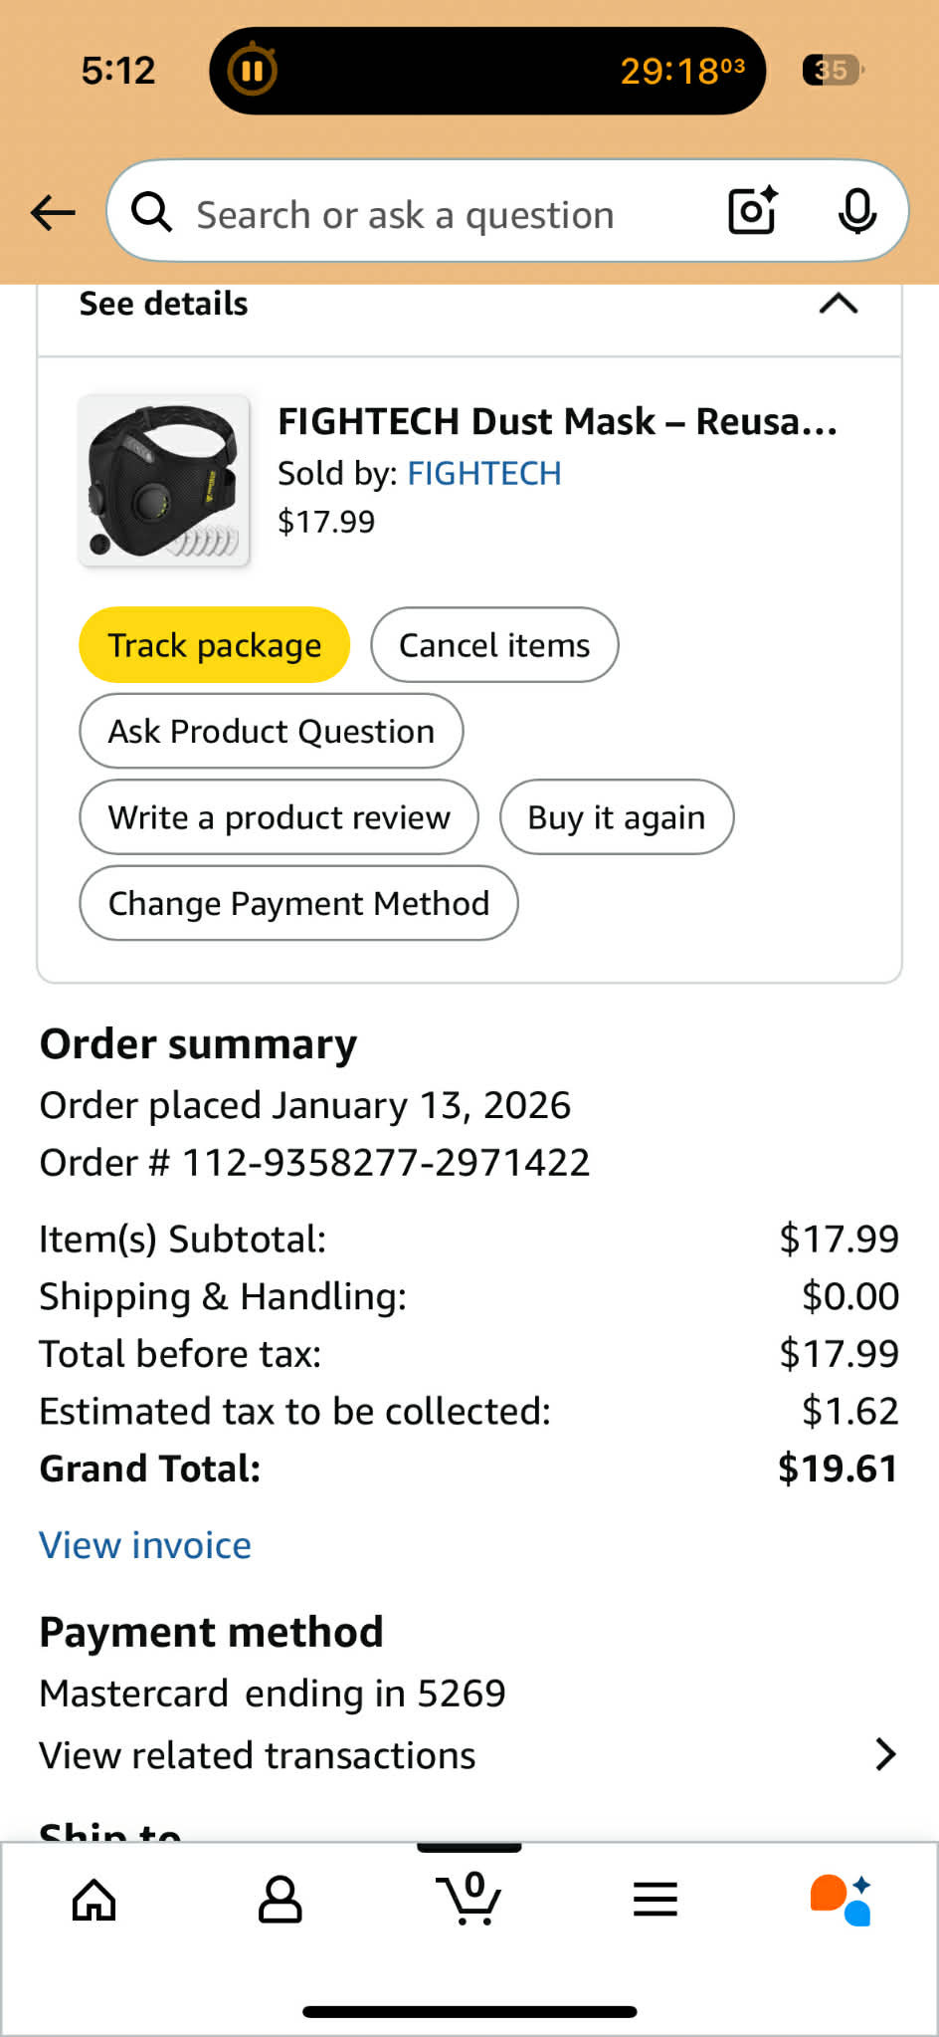Tap the dust mask product thumbnail

[x=164, y=481]
